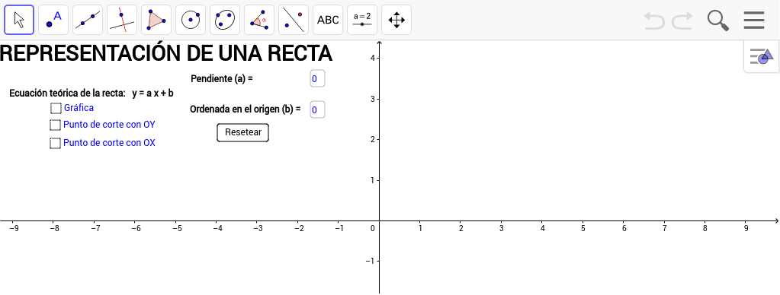
Task: Select the Perpendicular line tool
Action: point(122,20)
